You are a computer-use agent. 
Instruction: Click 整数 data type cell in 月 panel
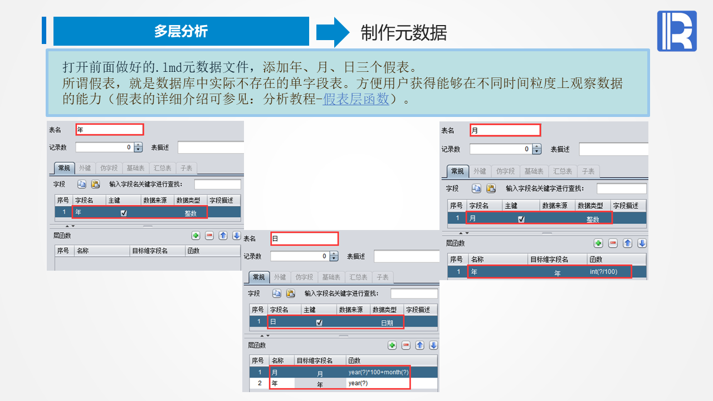tap(593, 219)
